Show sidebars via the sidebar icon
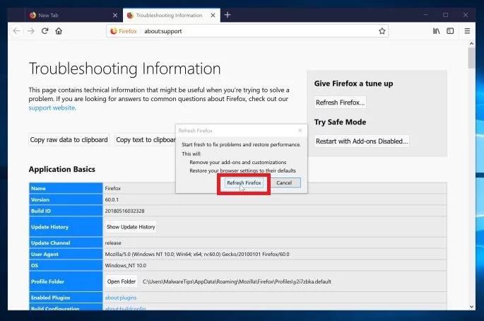 click(450, 31)
